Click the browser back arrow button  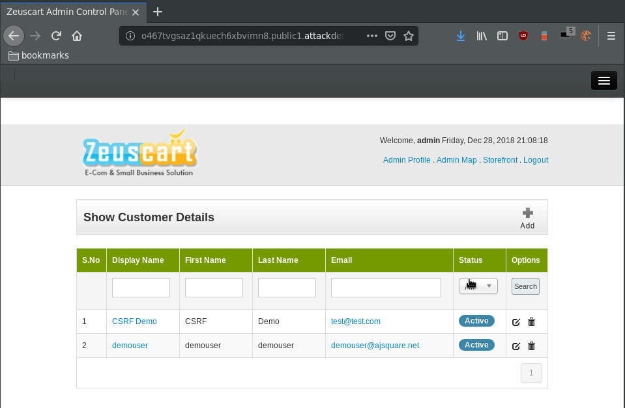coord(14,36)
